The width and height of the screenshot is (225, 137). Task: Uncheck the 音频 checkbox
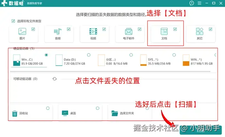click(x=68, y=29)
